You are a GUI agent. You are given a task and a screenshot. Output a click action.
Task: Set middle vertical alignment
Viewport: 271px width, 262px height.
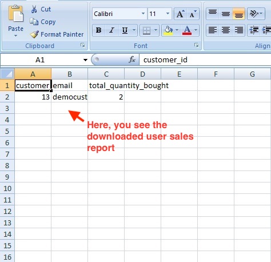(226, 14)
